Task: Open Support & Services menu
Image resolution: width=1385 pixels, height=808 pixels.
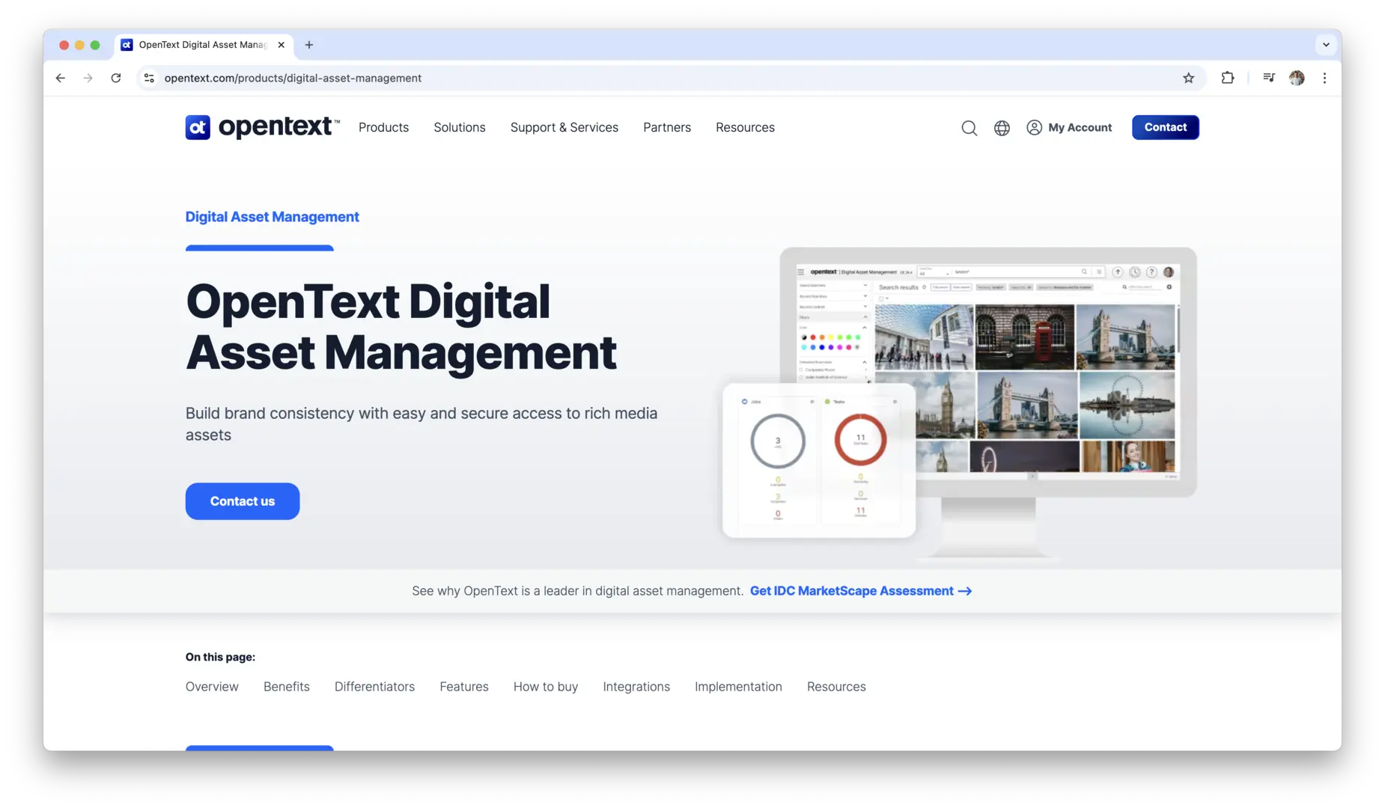Action: click(564, 127)
